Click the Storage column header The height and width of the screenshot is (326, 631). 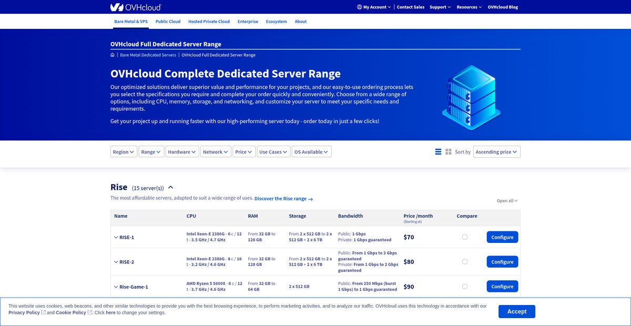[297, 216]
